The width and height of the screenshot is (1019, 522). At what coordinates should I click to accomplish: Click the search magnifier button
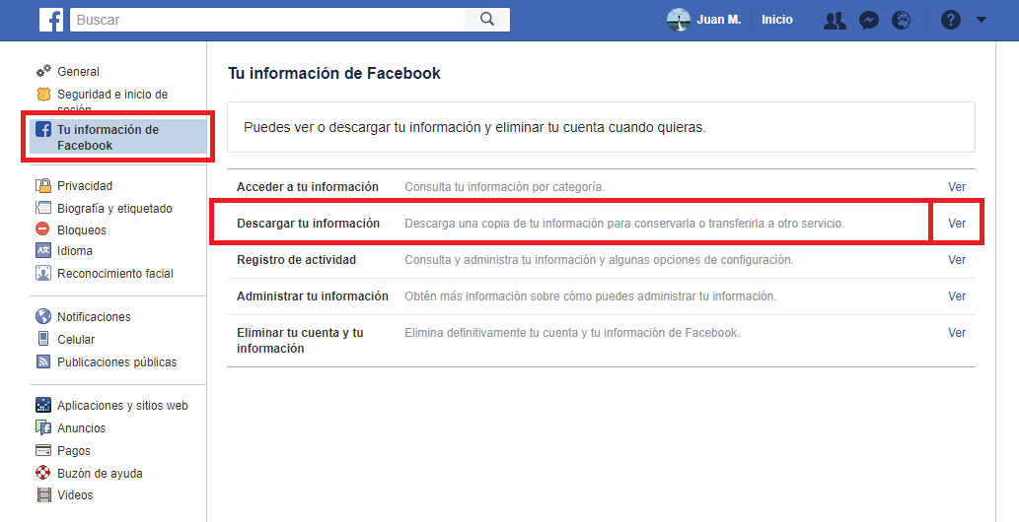[x=487, y=20]
